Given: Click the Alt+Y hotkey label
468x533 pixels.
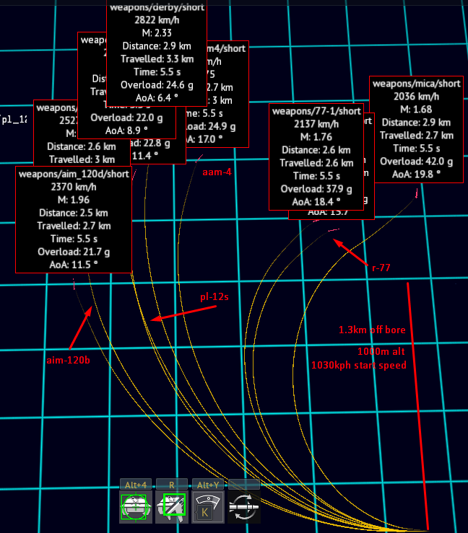Looking at the screenshot, I should tap(207, 485).
